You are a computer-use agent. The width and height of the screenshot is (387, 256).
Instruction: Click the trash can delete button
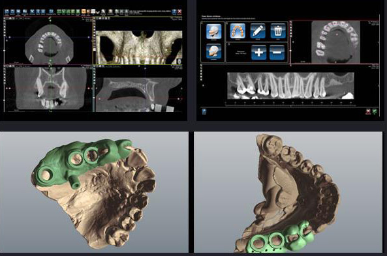click(x=278, y=31)
